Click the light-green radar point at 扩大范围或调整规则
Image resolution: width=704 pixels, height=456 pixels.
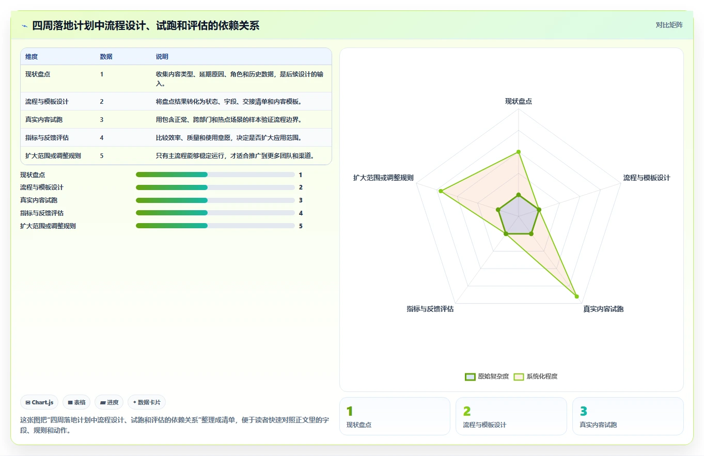tap(441, 191)
